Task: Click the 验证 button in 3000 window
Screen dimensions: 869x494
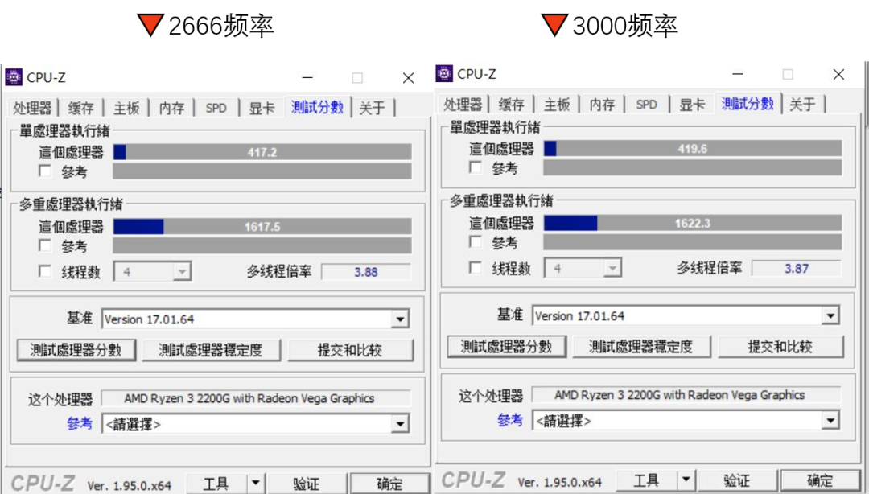Action: tap(737, 480)
